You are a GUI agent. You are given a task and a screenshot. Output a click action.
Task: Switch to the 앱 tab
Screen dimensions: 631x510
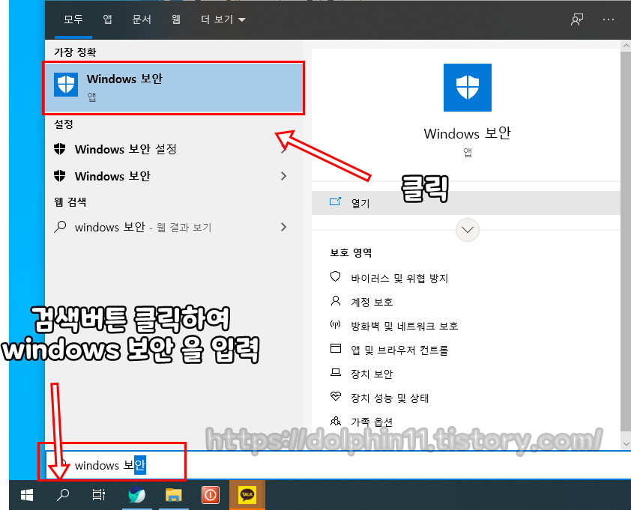tap(107, 19)
